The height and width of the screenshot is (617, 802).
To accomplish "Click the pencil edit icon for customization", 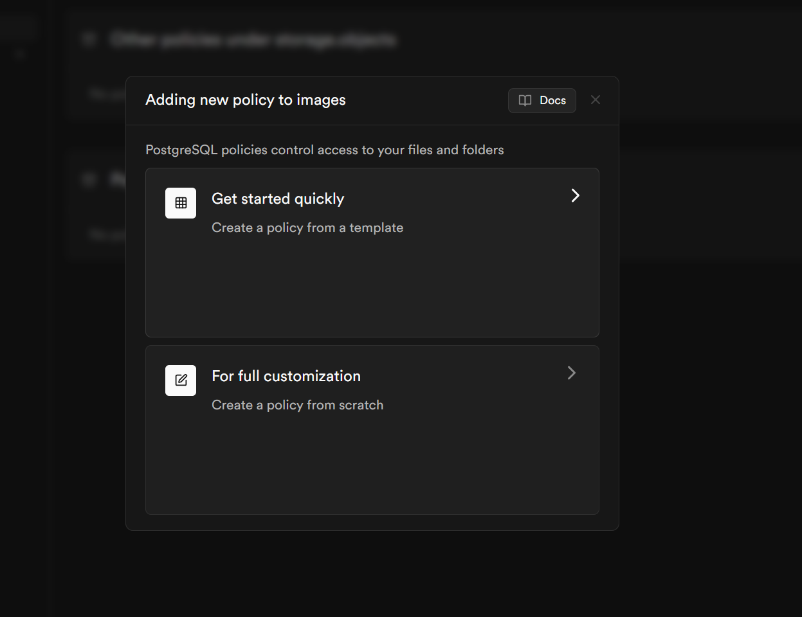I will [x=181, y=380].
